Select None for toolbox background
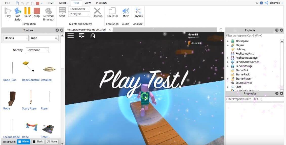Image resolution: width=286 pixels, height=145 pixels. (x=52, y=141)
